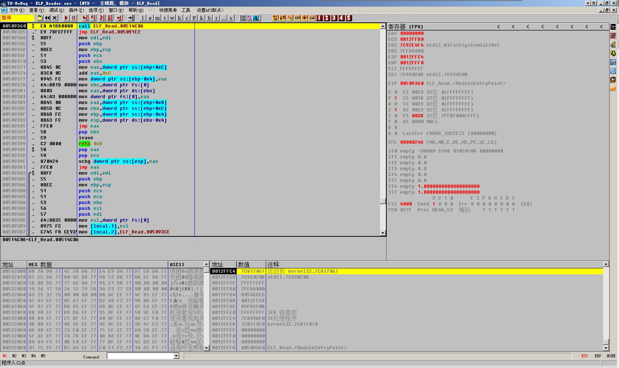This screenshot has width=619, height=368.
Task: Click the HEX 数据 column header
Action: pos(97,264)
